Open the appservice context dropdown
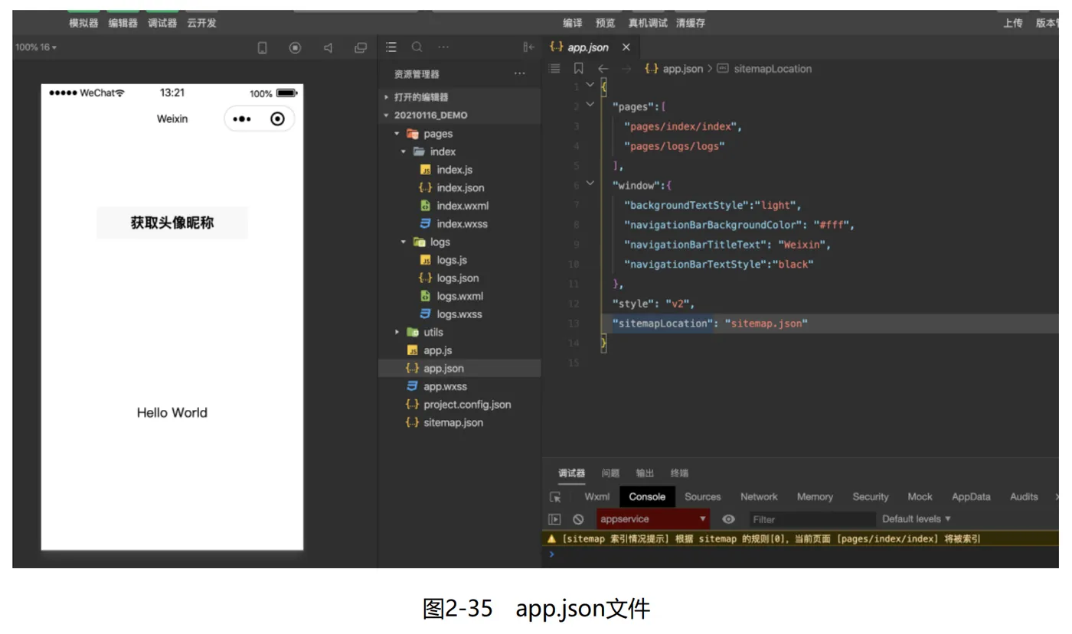 tap(653, 519)
